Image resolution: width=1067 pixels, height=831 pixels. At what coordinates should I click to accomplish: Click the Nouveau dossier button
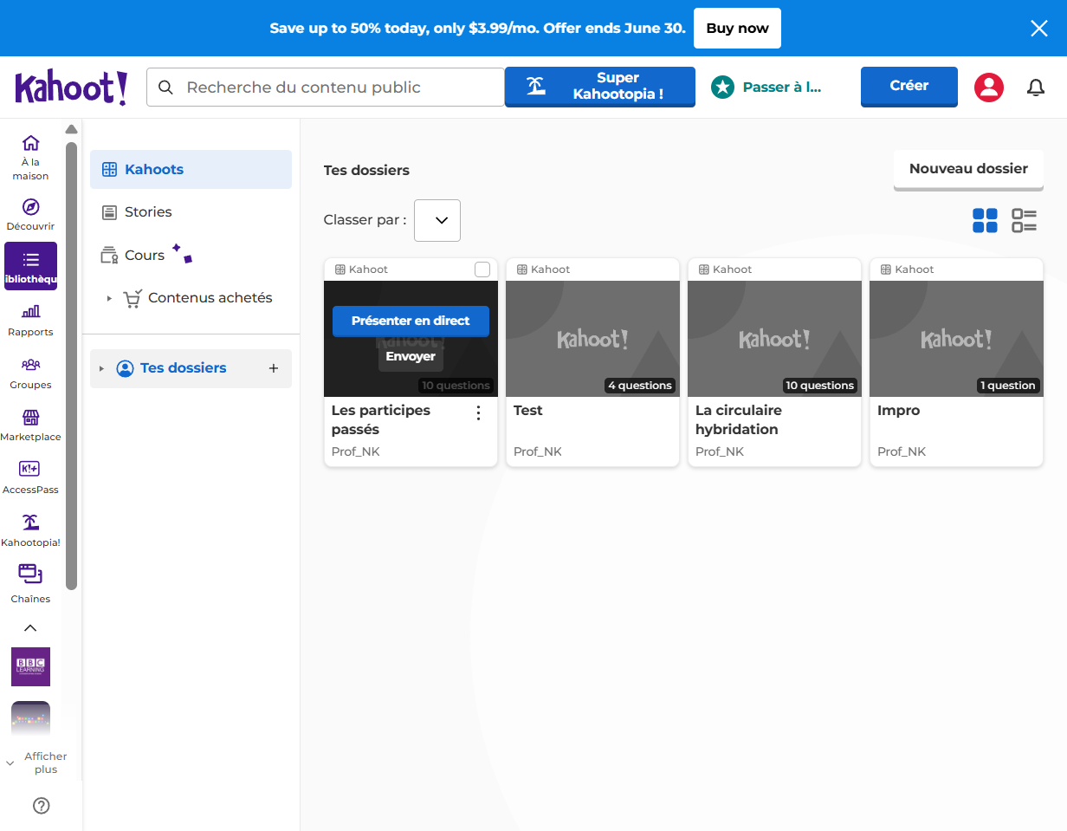(968, 169)
